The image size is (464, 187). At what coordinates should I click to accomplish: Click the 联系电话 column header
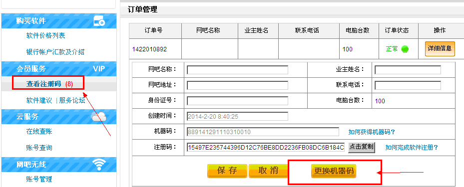307,30
